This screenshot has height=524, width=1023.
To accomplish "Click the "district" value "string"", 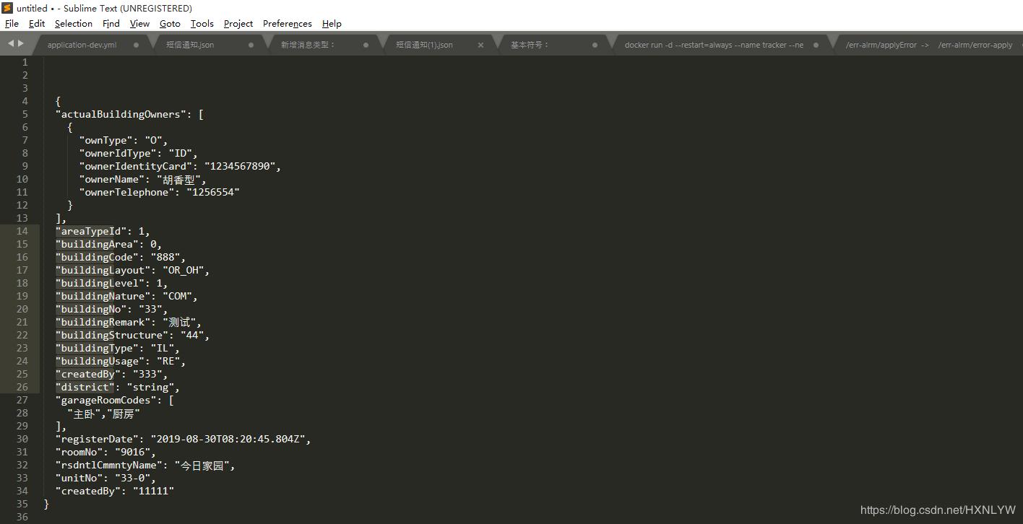I will click(150, 387).
